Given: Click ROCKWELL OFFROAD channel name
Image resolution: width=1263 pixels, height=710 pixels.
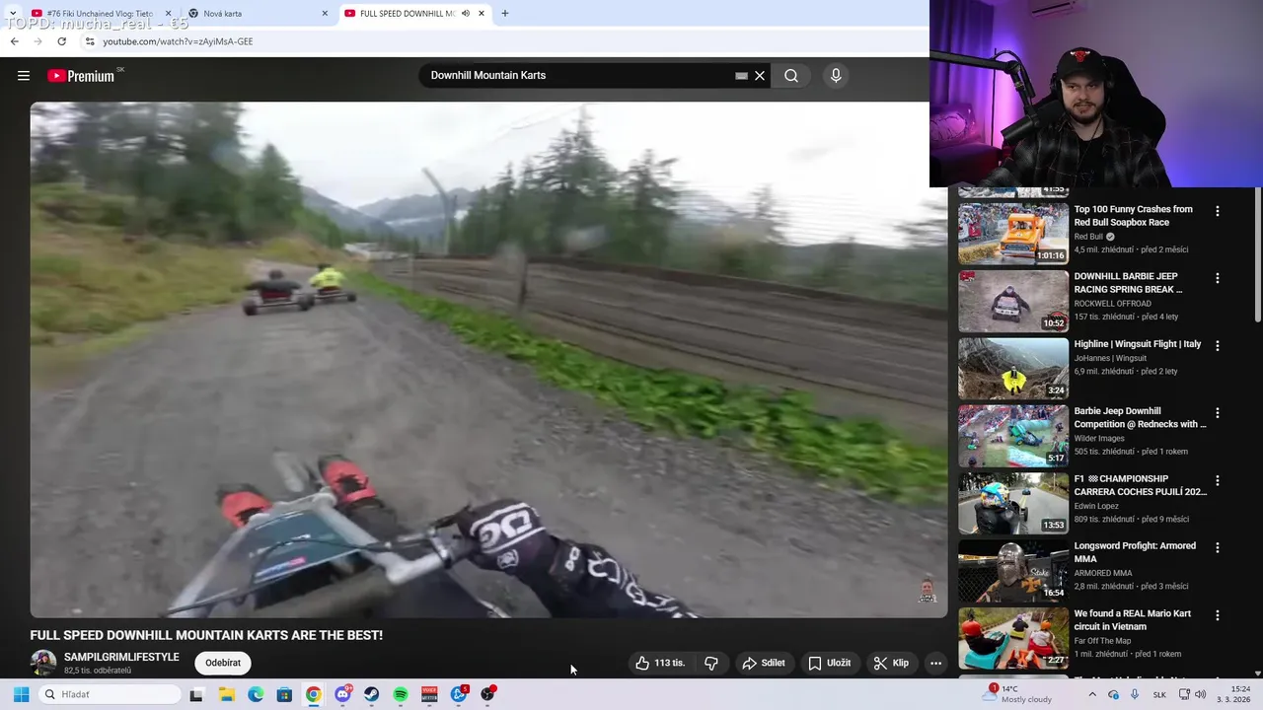Looking at the screenshot, I should click(x=1113, y=304).
